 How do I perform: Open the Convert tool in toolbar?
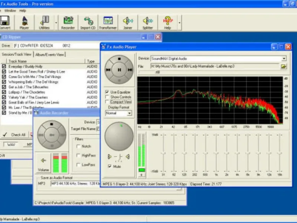click(5, 23)
